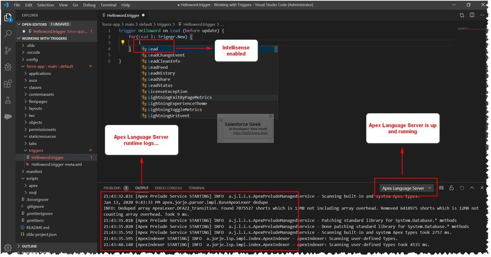Click the editor minimap

[x=471, y=29]
